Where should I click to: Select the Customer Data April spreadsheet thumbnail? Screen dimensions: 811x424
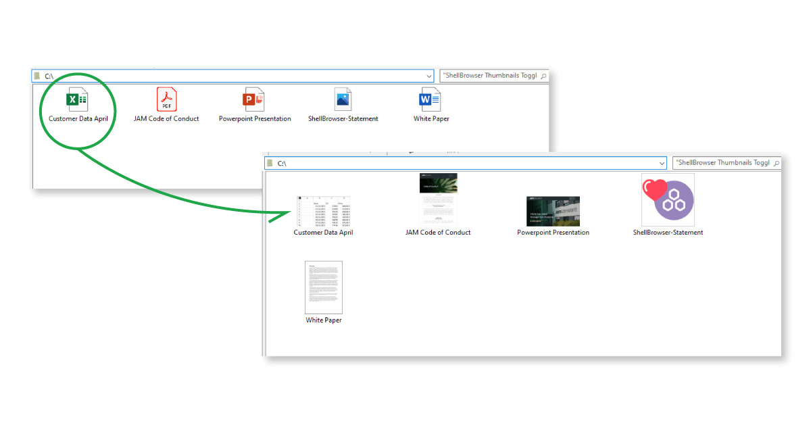pyautogui.click(x=323, y=211)
